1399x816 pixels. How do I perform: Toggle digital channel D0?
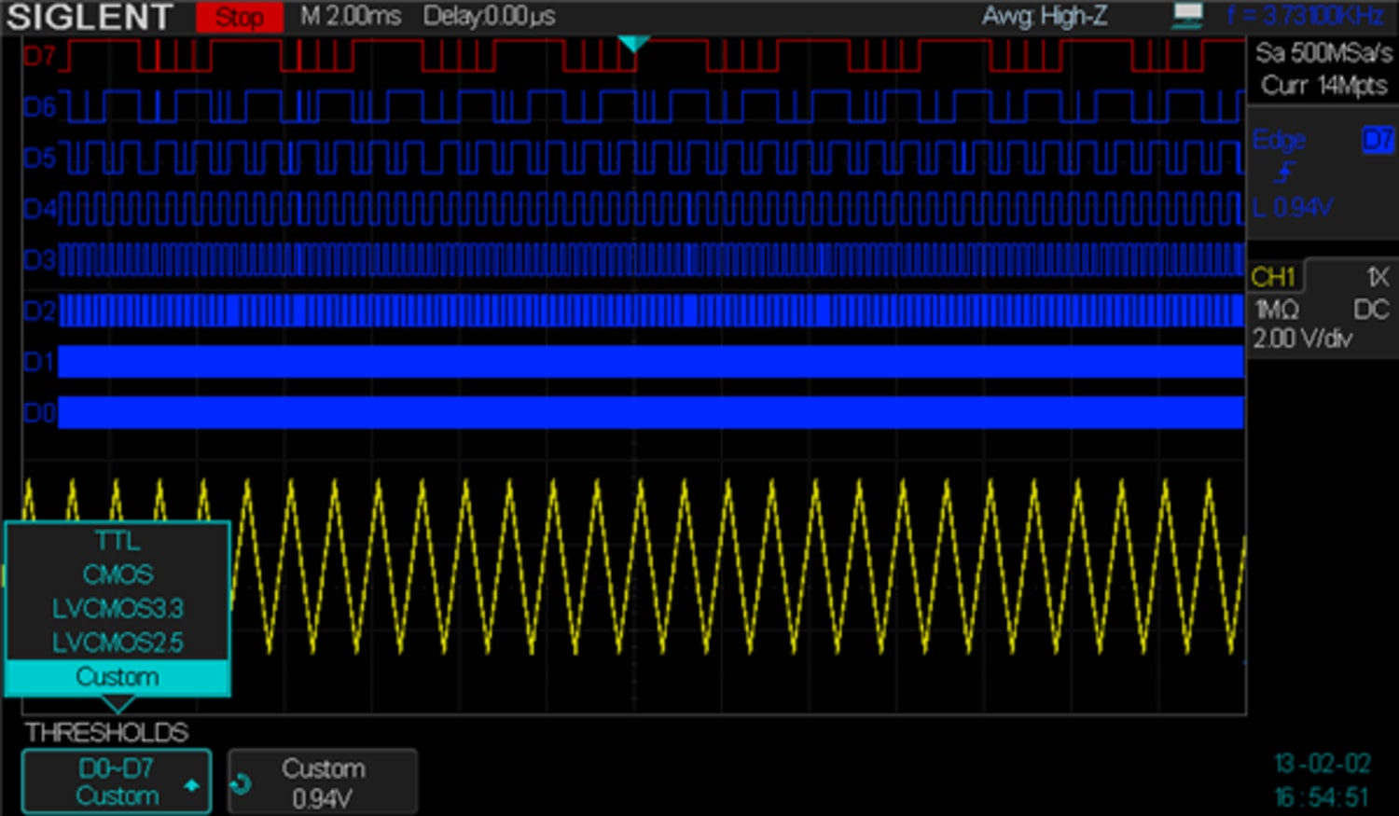point(37,412)
